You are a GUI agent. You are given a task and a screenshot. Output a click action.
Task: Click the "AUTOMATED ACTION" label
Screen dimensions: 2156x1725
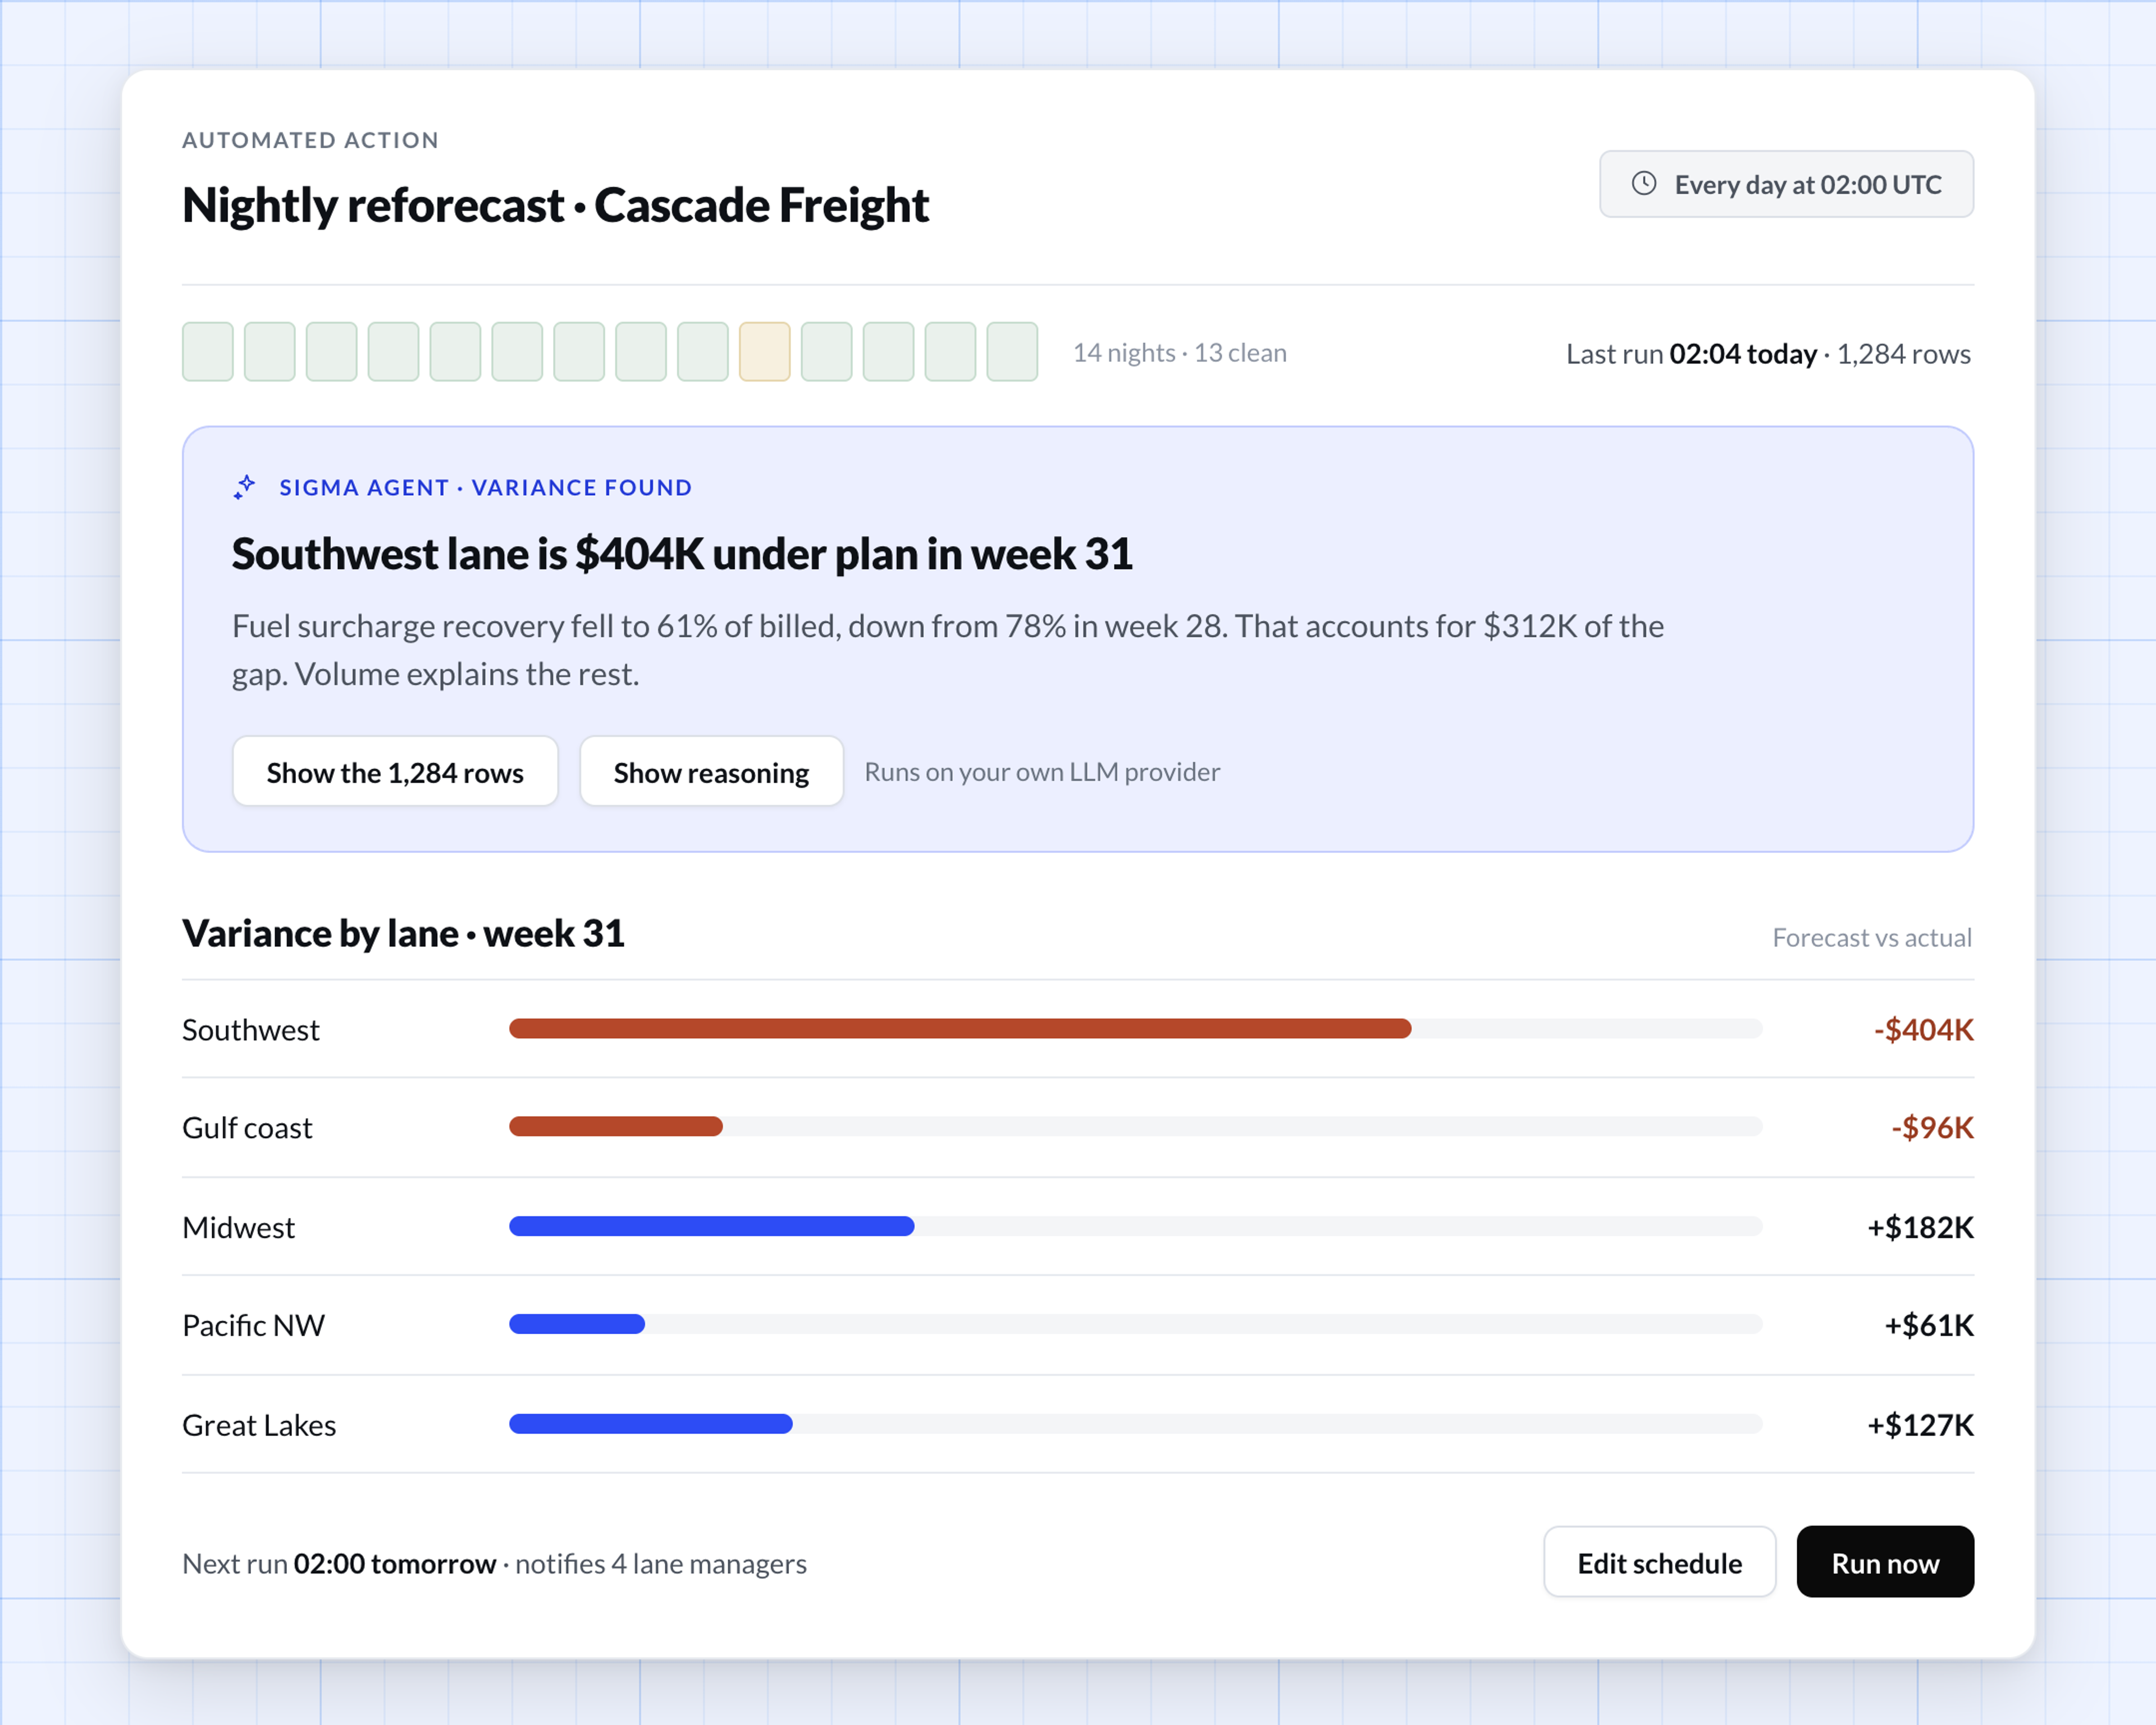pos(311,140)
